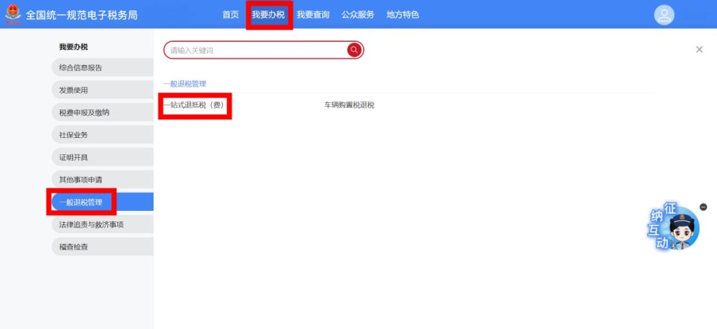Open the 车辆购置税退税 link
The image size is (717, 329).
(349, 105)
